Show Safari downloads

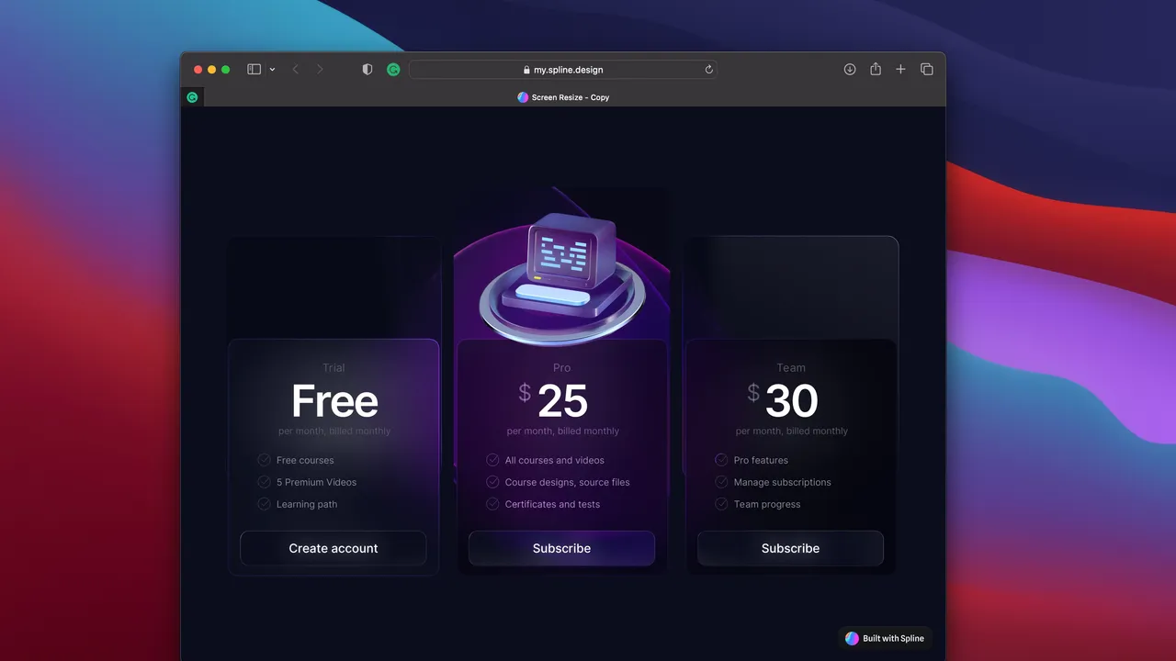pos(850,70)
